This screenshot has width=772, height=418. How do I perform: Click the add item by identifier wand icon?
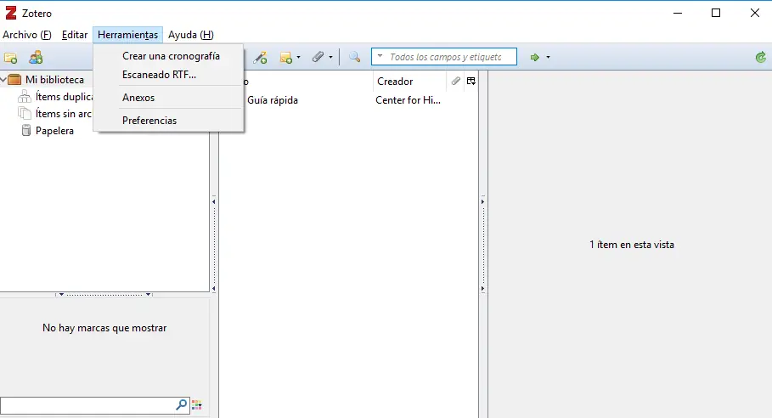260,58
